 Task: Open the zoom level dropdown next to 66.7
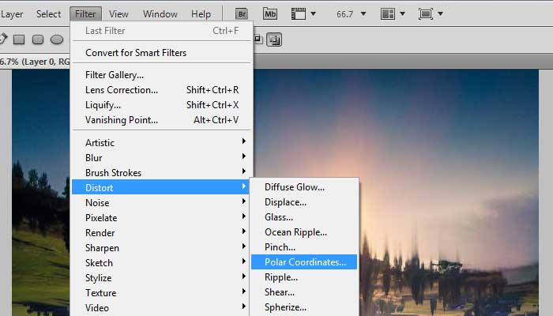[x=363, y=14]
